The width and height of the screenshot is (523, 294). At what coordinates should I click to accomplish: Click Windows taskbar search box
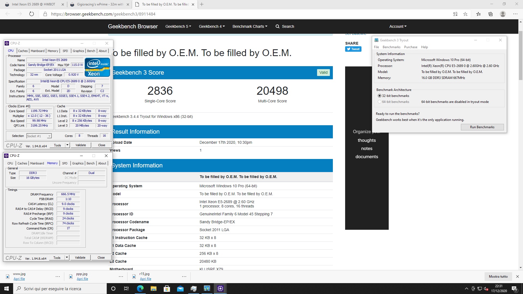60,289
